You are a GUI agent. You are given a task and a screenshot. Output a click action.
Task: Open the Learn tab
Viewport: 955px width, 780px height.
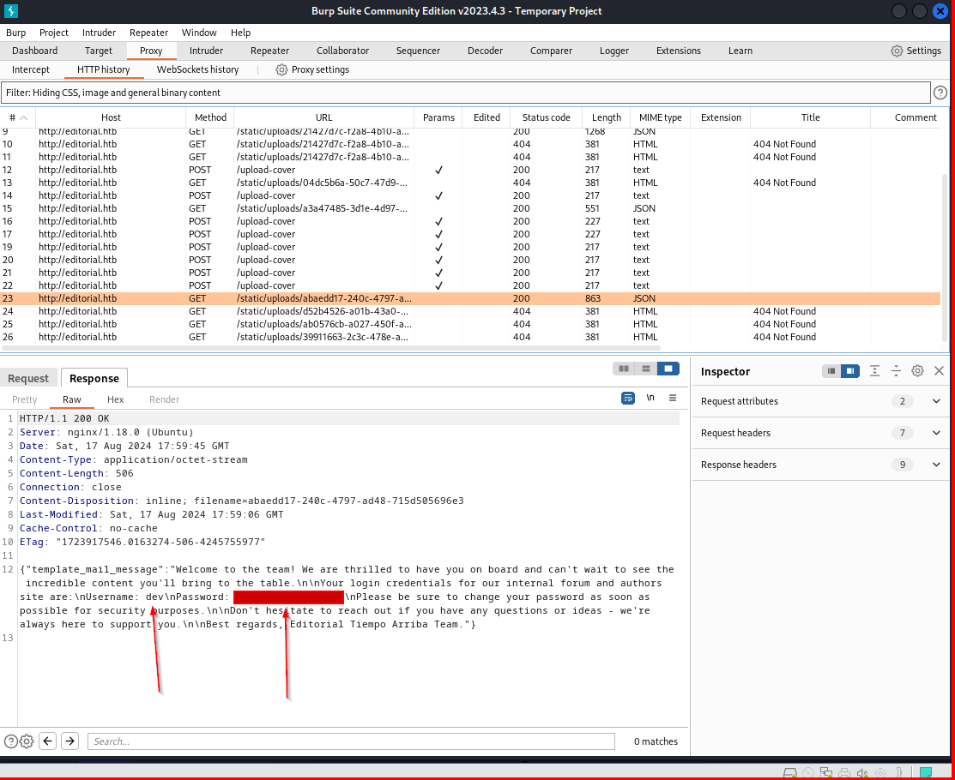pos(740,51)
